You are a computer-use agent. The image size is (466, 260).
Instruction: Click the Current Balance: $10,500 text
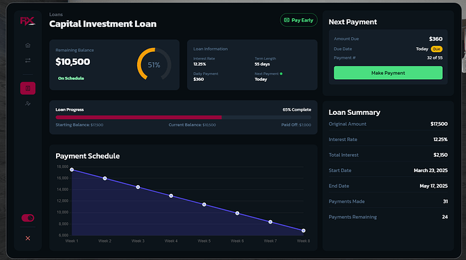coord(192,125)
